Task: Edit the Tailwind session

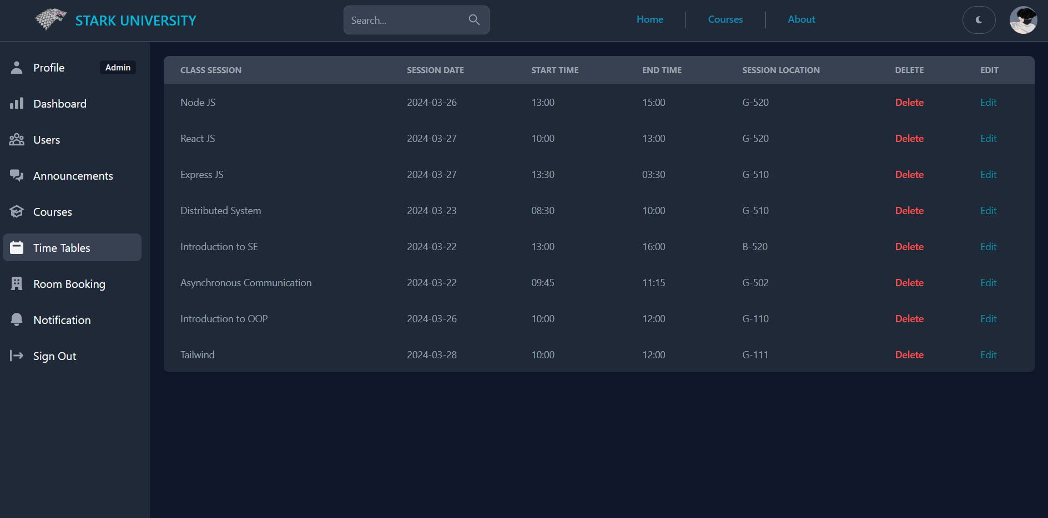Action: [x=988, y=354]
